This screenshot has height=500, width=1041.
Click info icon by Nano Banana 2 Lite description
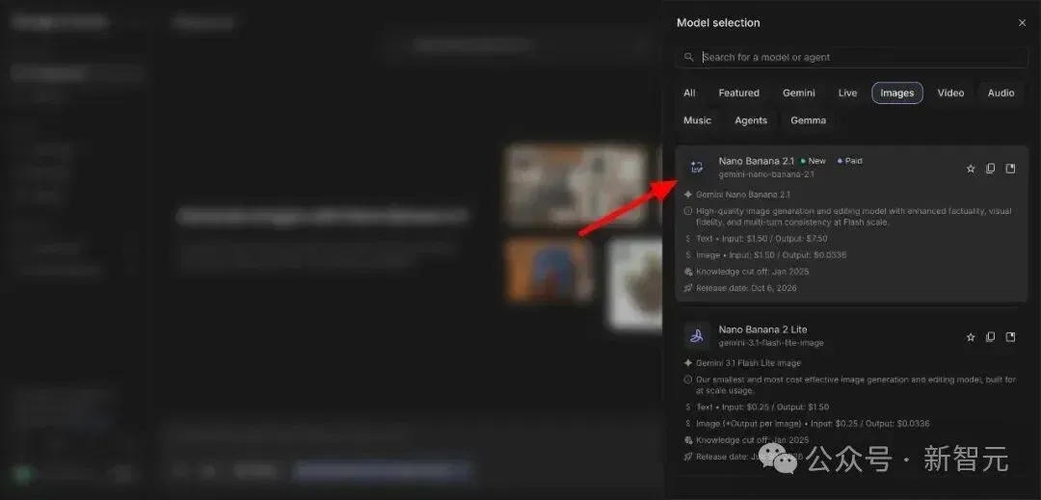[688, 380]
